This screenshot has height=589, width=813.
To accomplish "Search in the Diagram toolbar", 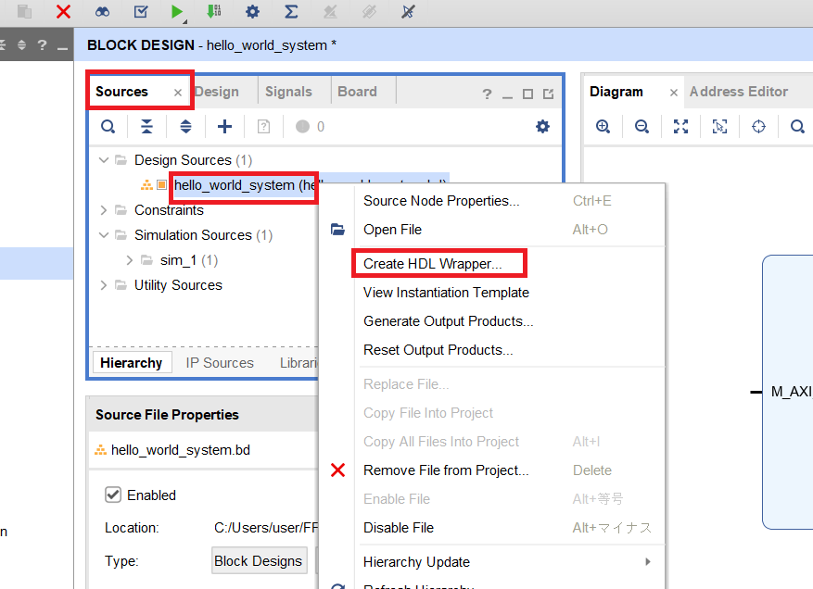I will [x=797, y=126].
